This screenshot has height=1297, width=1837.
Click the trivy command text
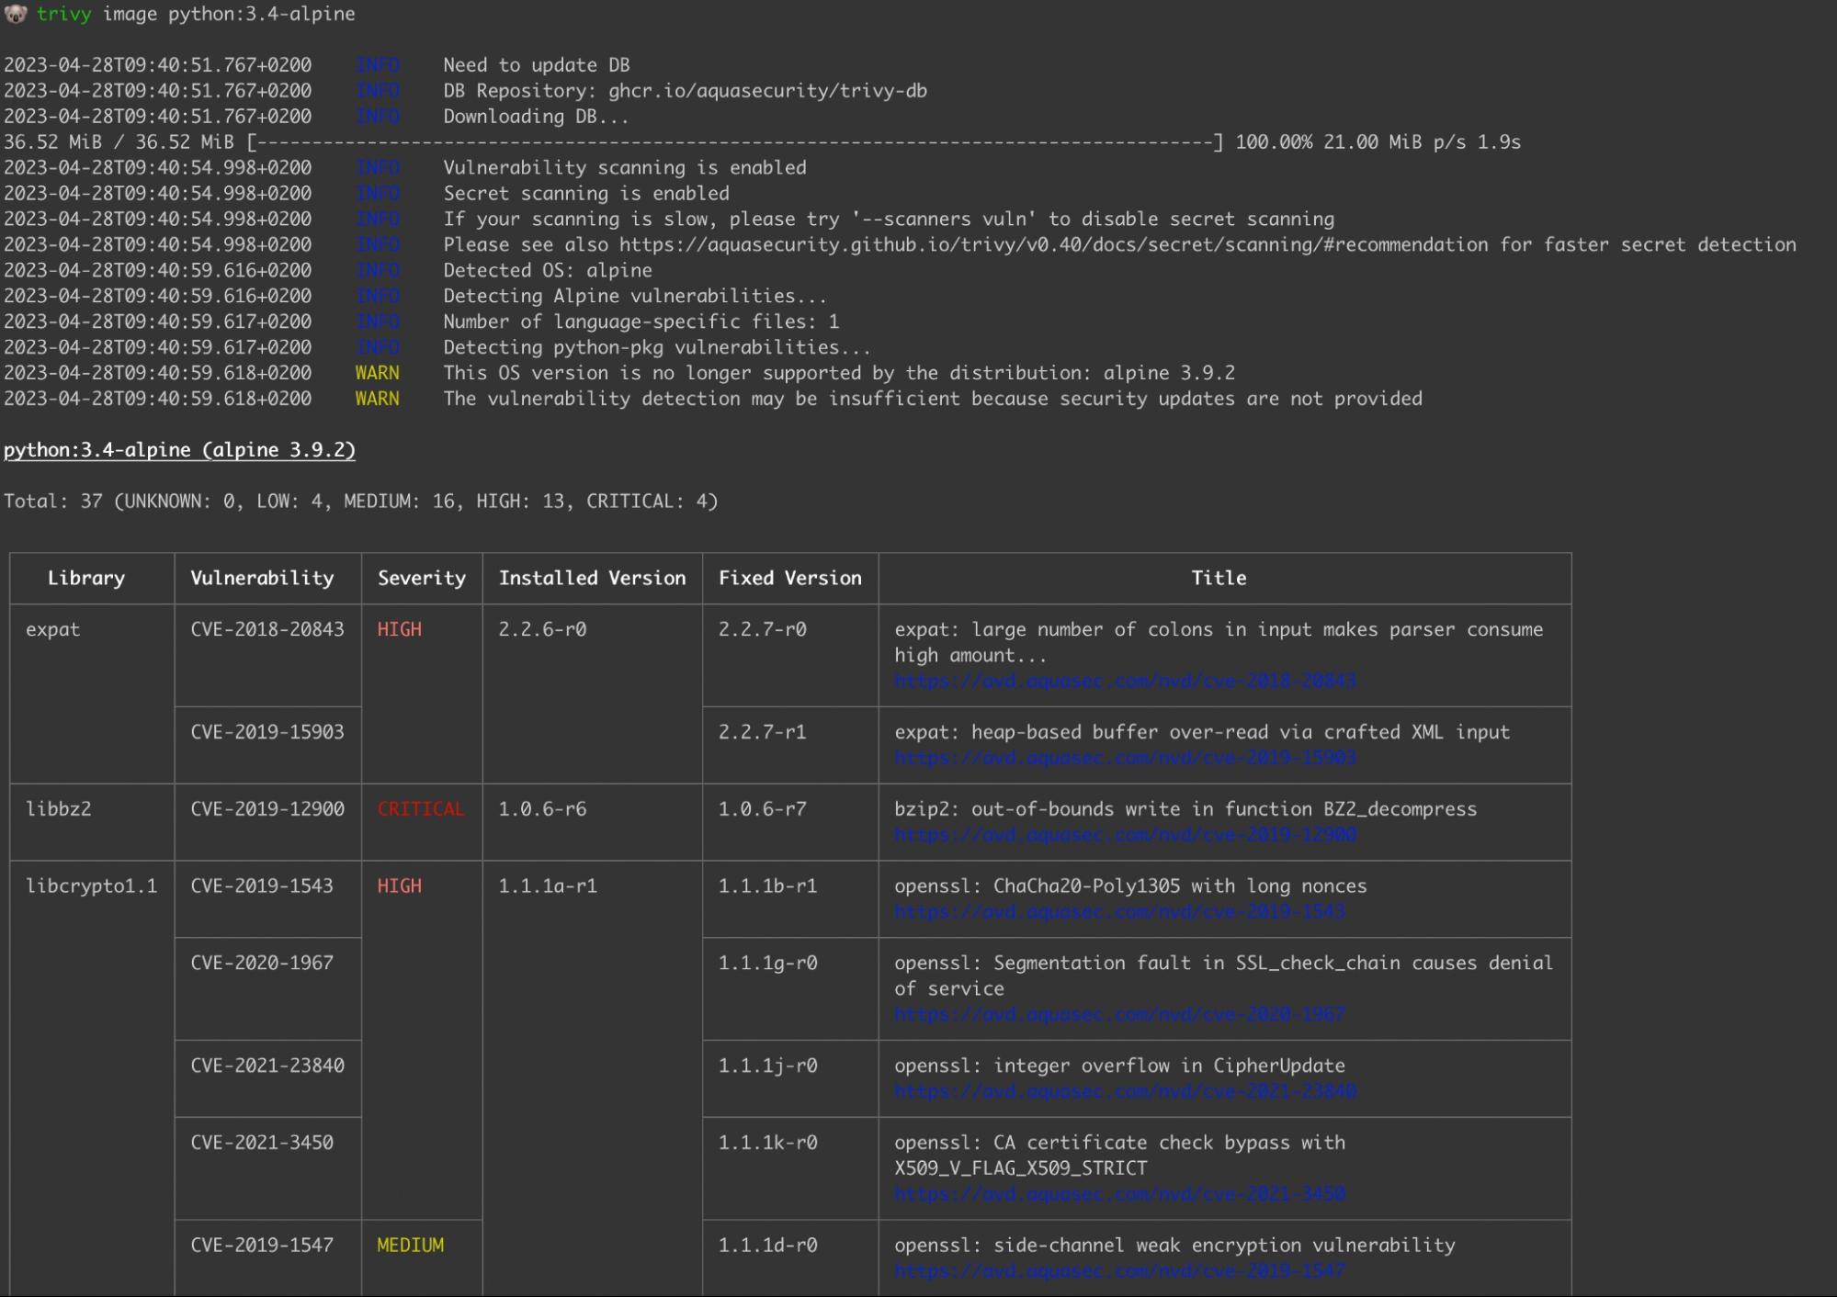pyautogui.click(x=63, y=14)
